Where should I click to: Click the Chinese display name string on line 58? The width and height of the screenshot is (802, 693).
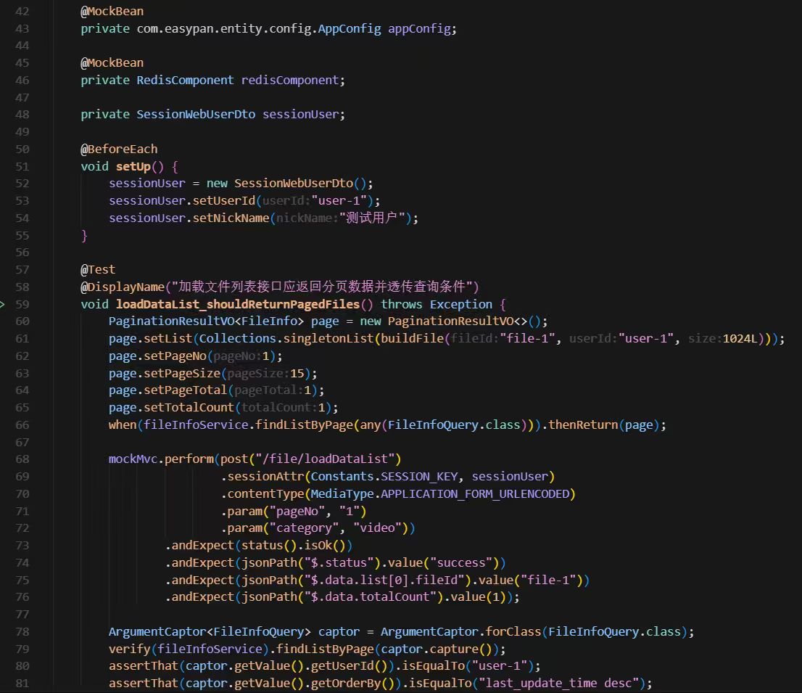(322, 287)
